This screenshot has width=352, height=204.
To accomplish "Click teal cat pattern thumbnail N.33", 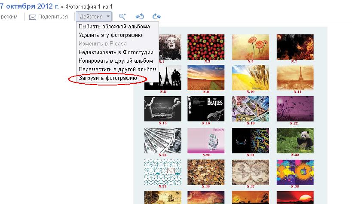I will tap(163, 172).
